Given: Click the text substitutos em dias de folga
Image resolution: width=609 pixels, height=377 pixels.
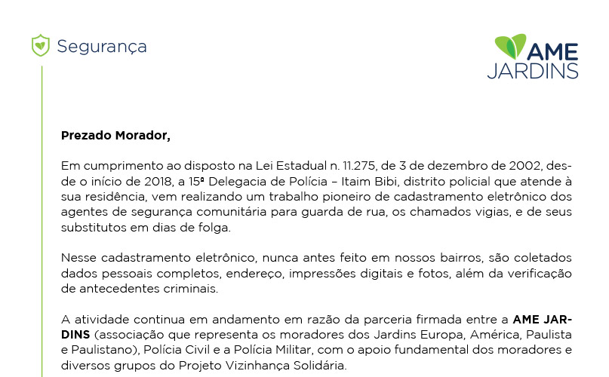Looking at the screenshot, I should tap(144, 228).
